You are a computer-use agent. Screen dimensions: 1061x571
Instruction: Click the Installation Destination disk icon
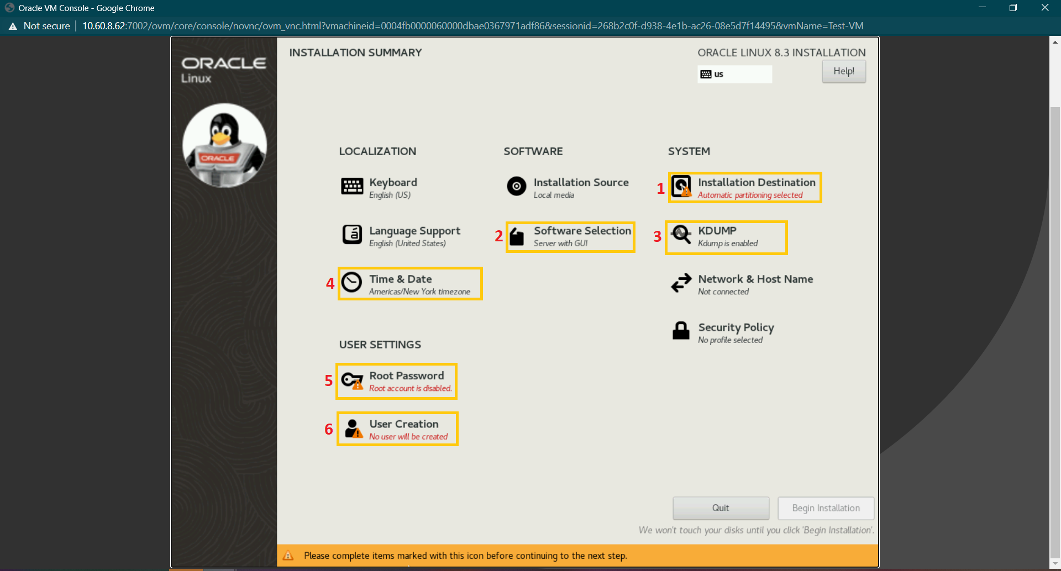pyautogui.click(x=681, y=187)
